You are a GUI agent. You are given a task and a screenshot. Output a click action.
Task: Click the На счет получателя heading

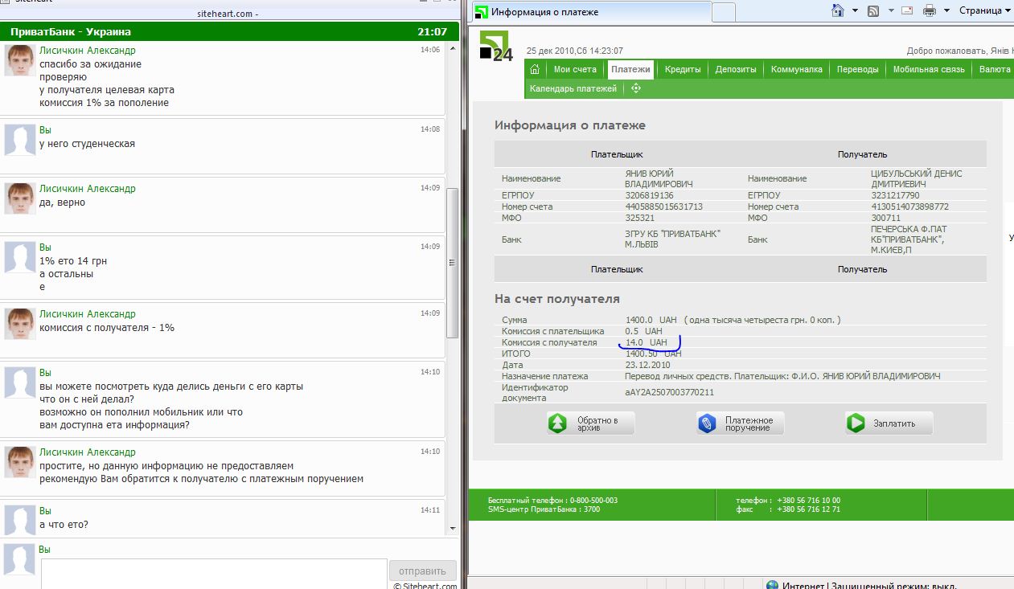click(557, 299)
